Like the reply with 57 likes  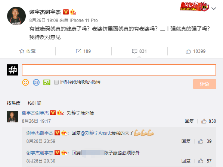tap(201, 161)
